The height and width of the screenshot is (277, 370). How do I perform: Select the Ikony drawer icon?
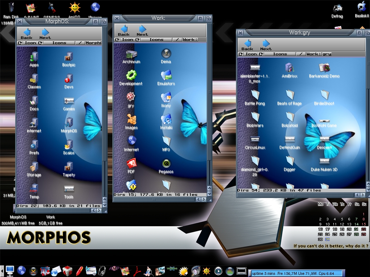coord(166,100)
